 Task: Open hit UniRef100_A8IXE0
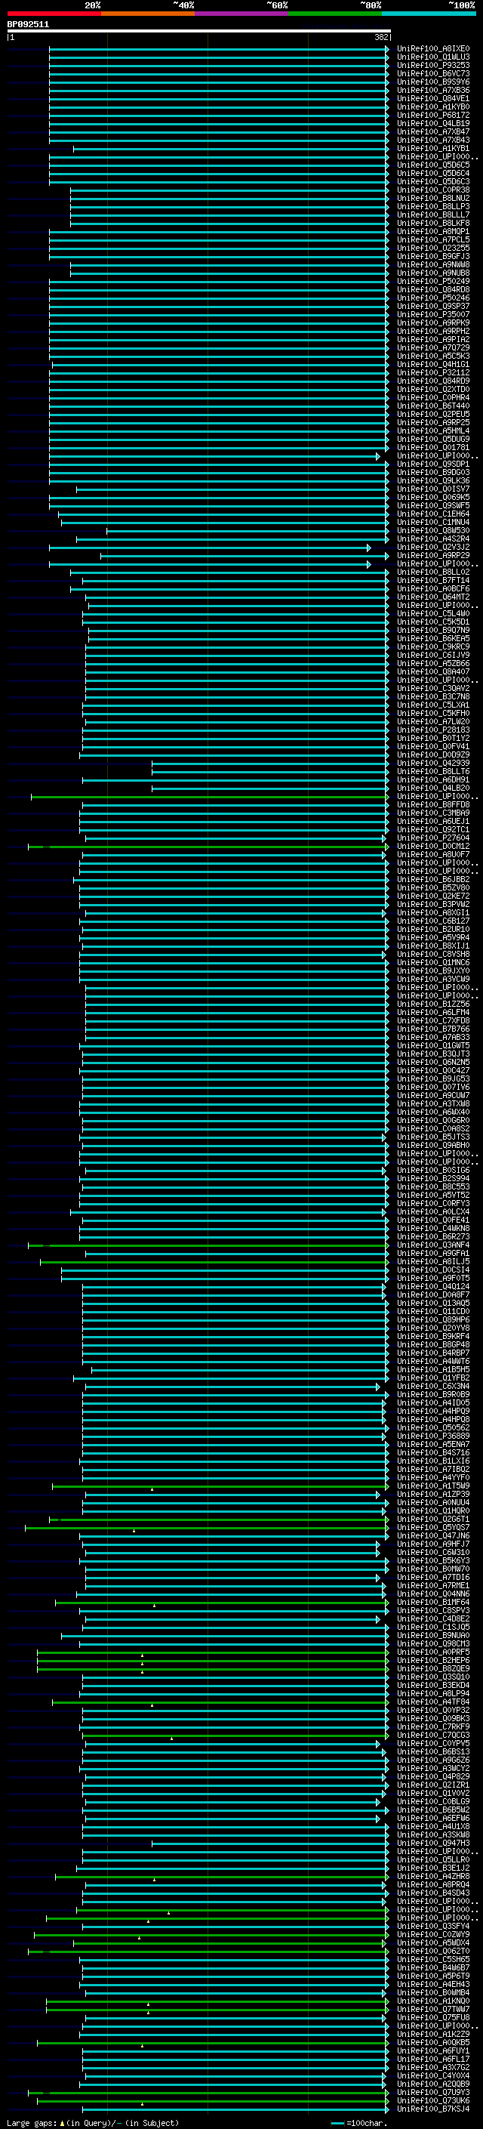click(433, 49)
